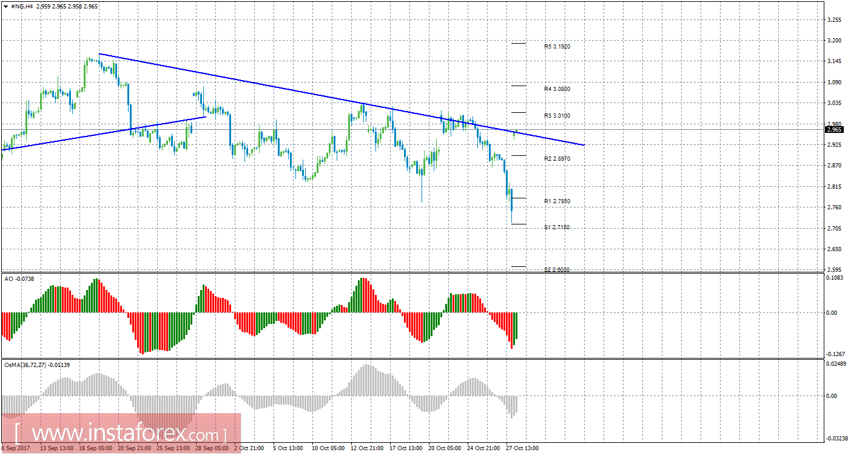Click the #NG,H4 OHLC header text

point(55,6)
